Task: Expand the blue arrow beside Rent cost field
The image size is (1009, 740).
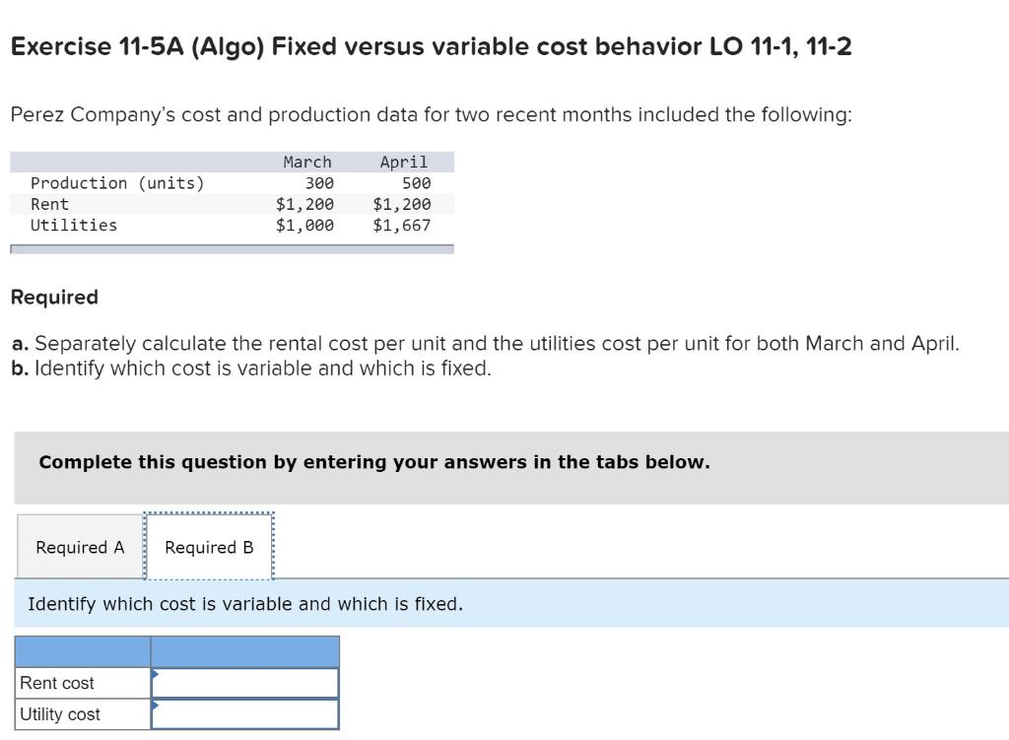Action: [155, 676]
